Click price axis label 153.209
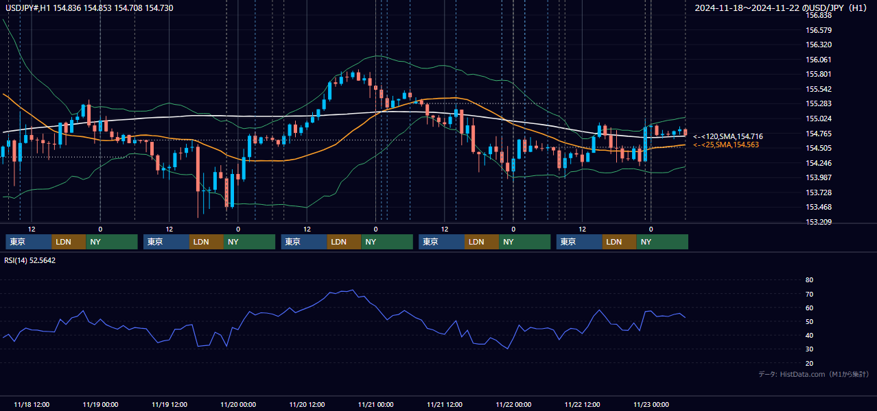877x411 pixels. coord(819,222)
